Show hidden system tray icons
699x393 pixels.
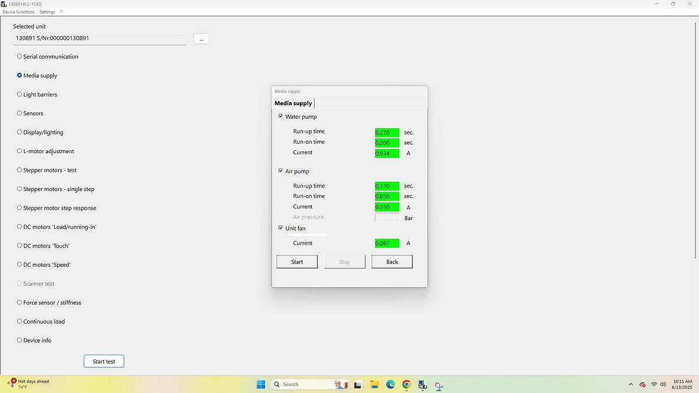(630, 384)
